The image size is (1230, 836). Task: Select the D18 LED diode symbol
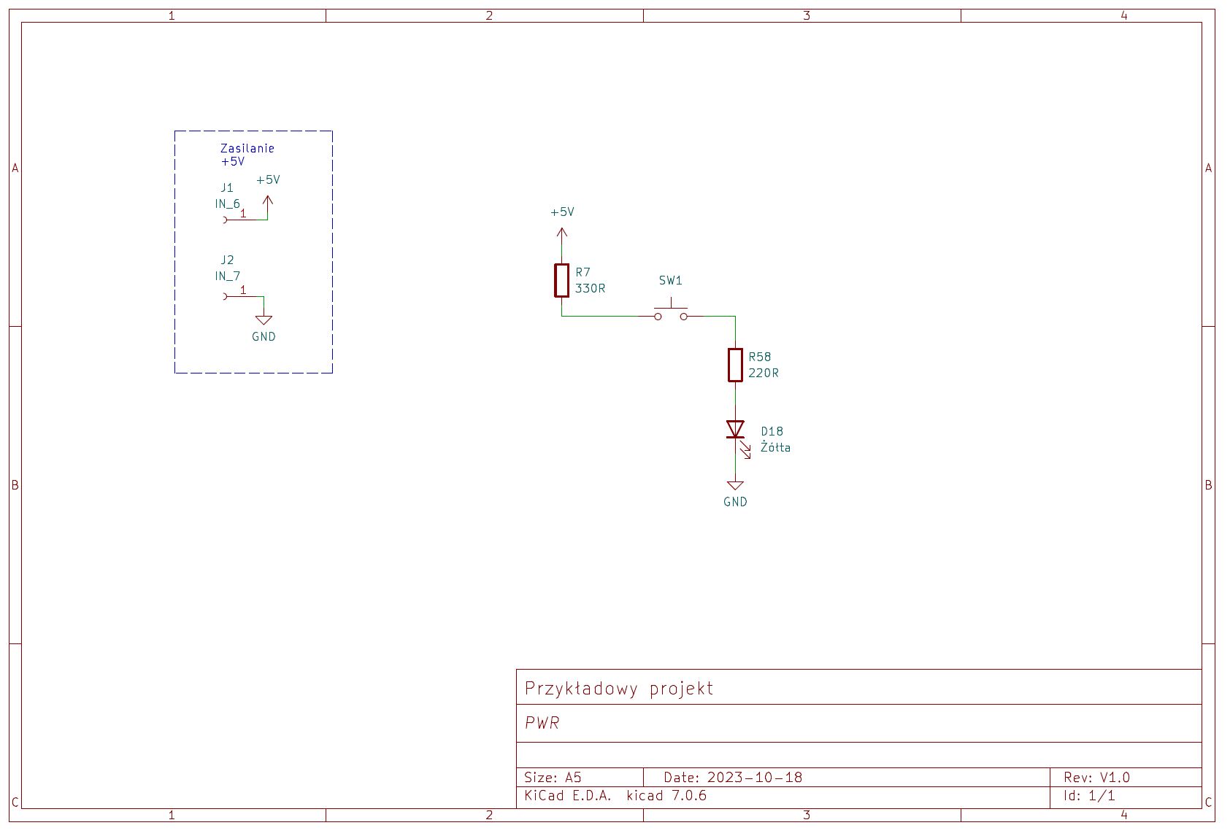pyautogui.click(x=735, y=430)
